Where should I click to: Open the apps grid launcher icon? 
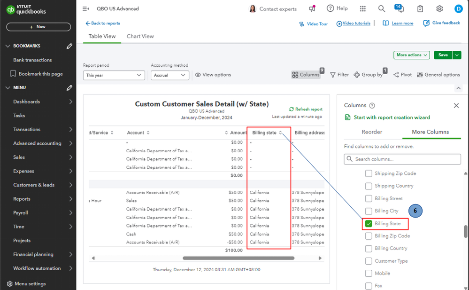[363, 8]
